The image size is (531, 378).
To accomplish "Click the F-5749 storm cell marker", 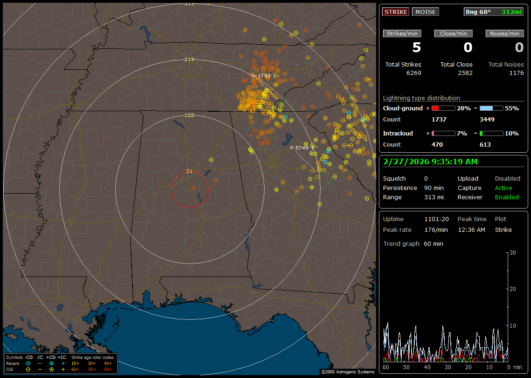I will tap(302, 148).
